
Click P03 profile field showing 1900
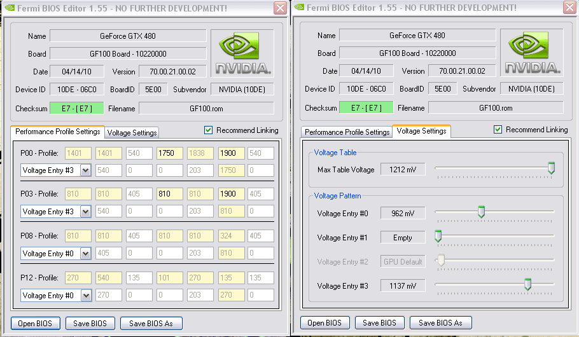(231, 194)
